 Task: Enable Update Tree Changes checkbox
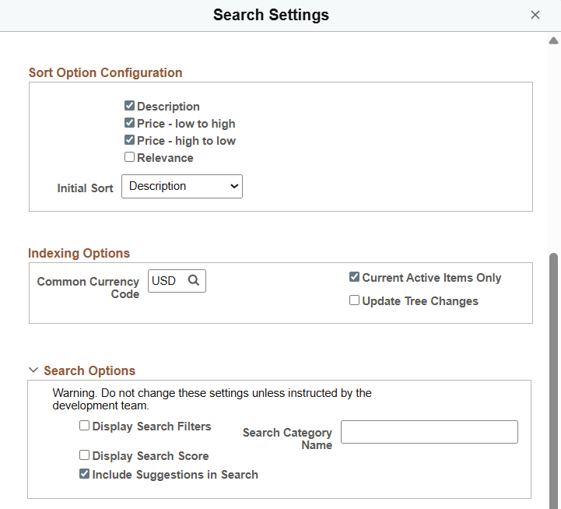354,300
